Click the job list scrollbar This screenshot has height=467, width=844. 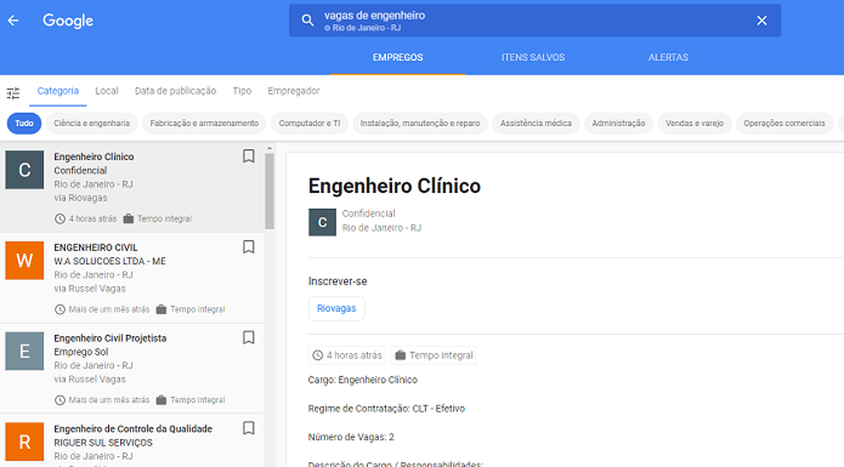pos(269,191)
